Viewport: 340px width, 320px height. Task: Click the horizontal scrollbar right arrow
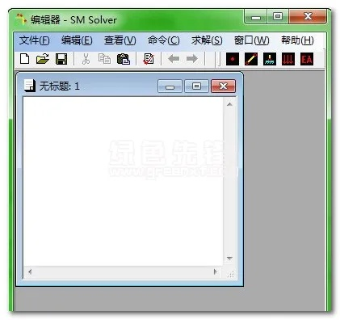(x=216, y=272)
